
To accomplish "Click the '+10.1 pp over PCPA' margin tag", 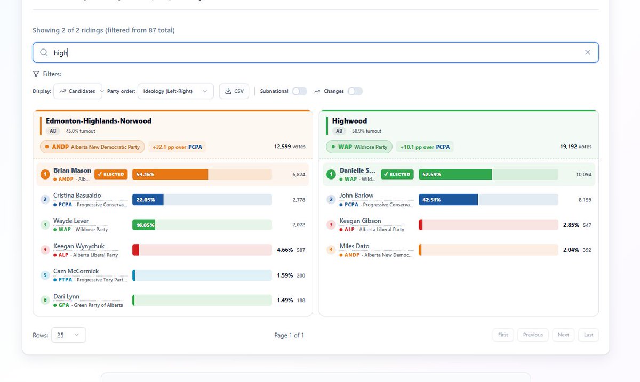I will pos(425,147).
